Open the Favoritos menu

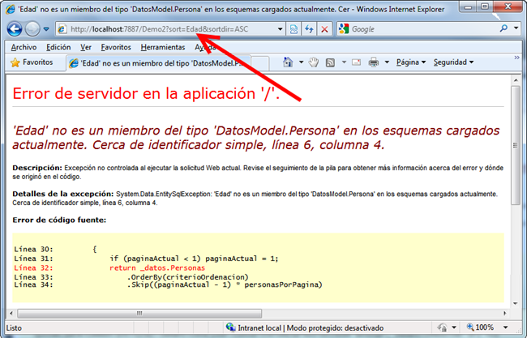pos(116,47)
